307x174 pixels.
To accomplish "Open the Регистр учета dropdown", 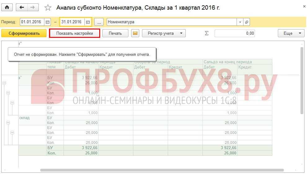I will click(164, 33).
